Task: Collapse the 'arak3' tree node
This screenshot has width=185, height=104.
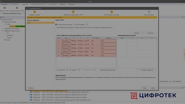Action: coord(5,24)
